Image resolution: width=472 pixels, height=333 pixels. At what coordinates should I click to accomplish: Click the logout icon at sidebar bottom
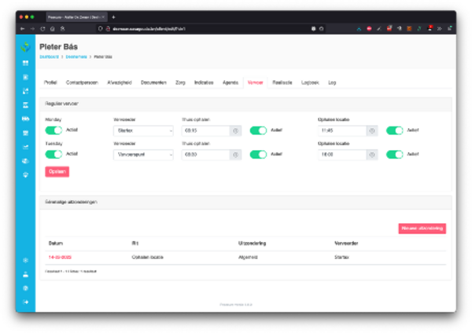(25, 302)
